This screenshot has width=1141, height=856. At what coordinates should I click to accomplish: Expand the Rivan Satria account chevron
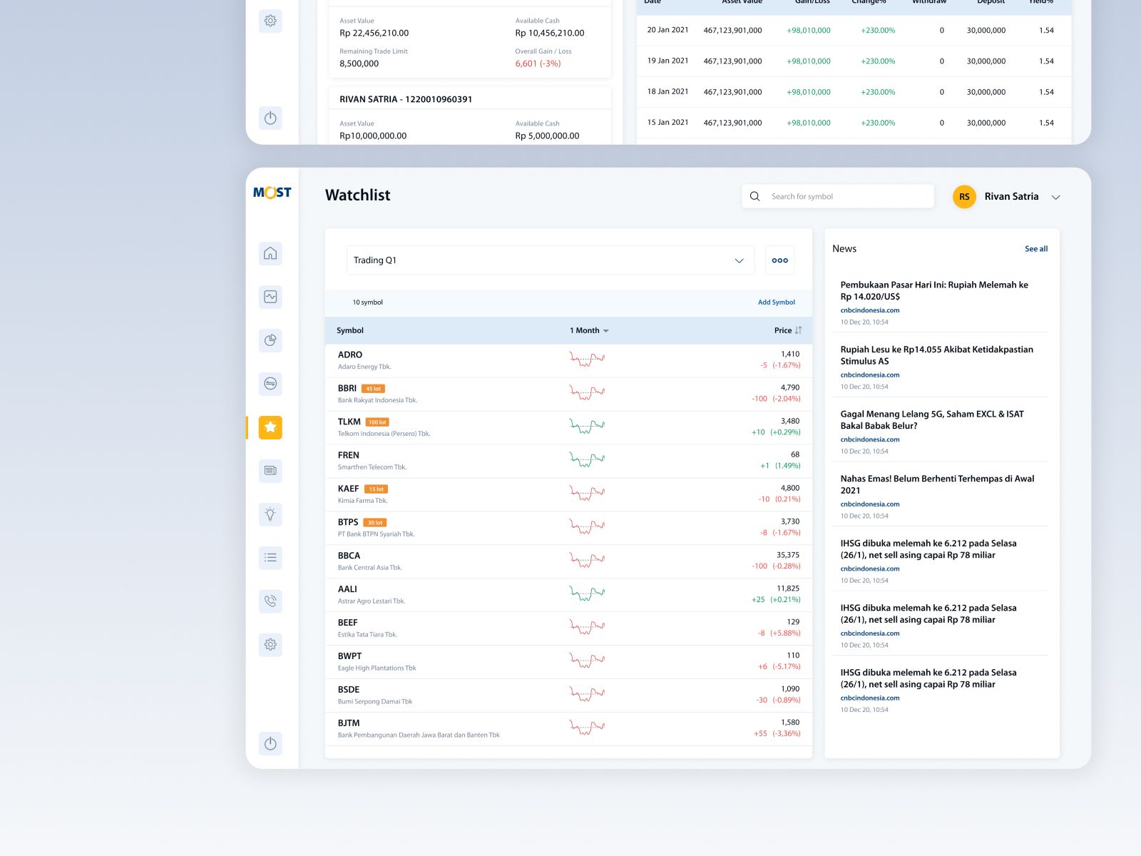(1056, 198)
